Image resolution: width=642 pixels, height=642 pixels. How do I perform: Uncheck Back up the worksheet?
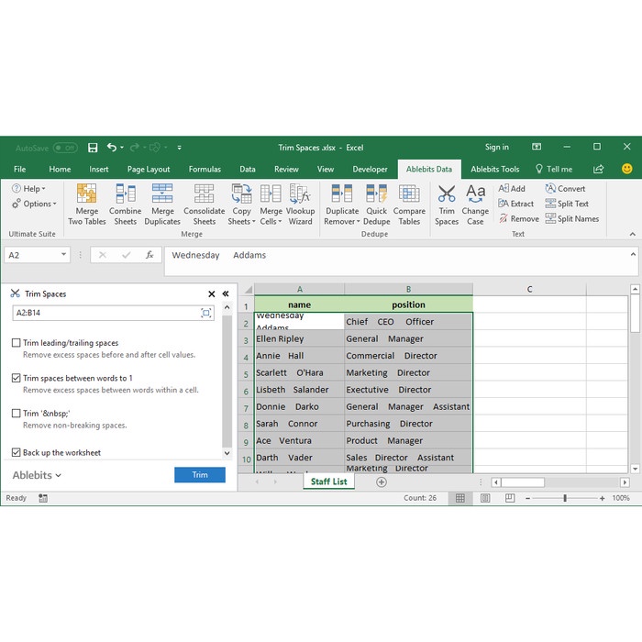[16, 452]
